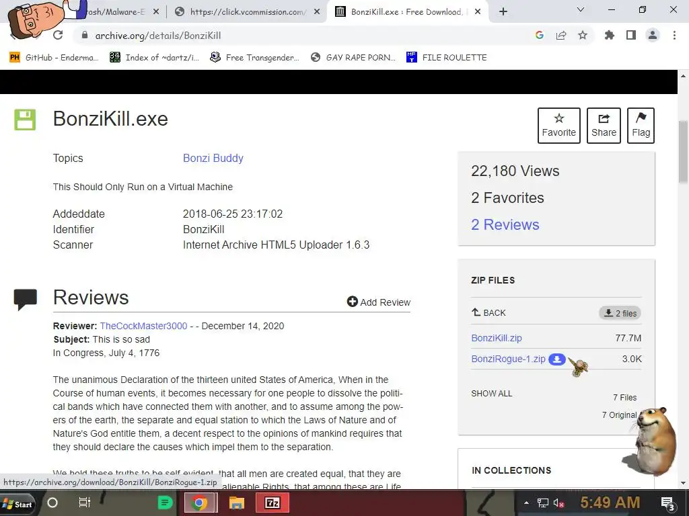
Task: Click the Favorite star button
Action: pos(559,126)
